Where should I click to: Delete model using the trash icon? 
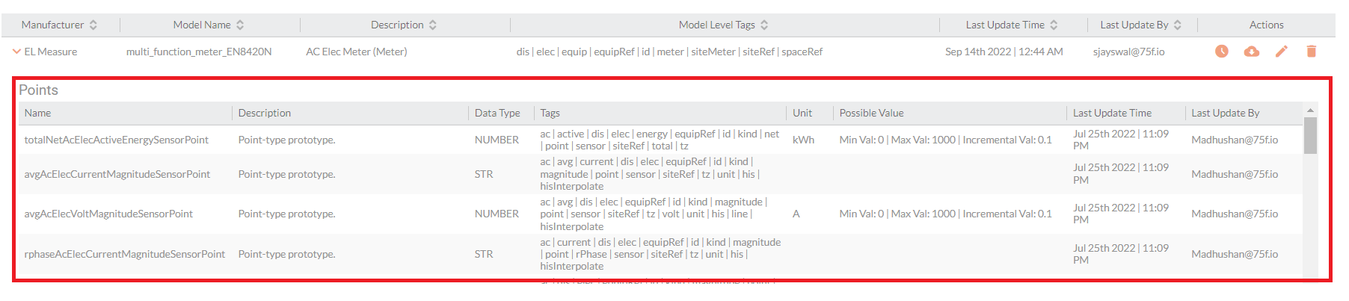point(1311,52)
